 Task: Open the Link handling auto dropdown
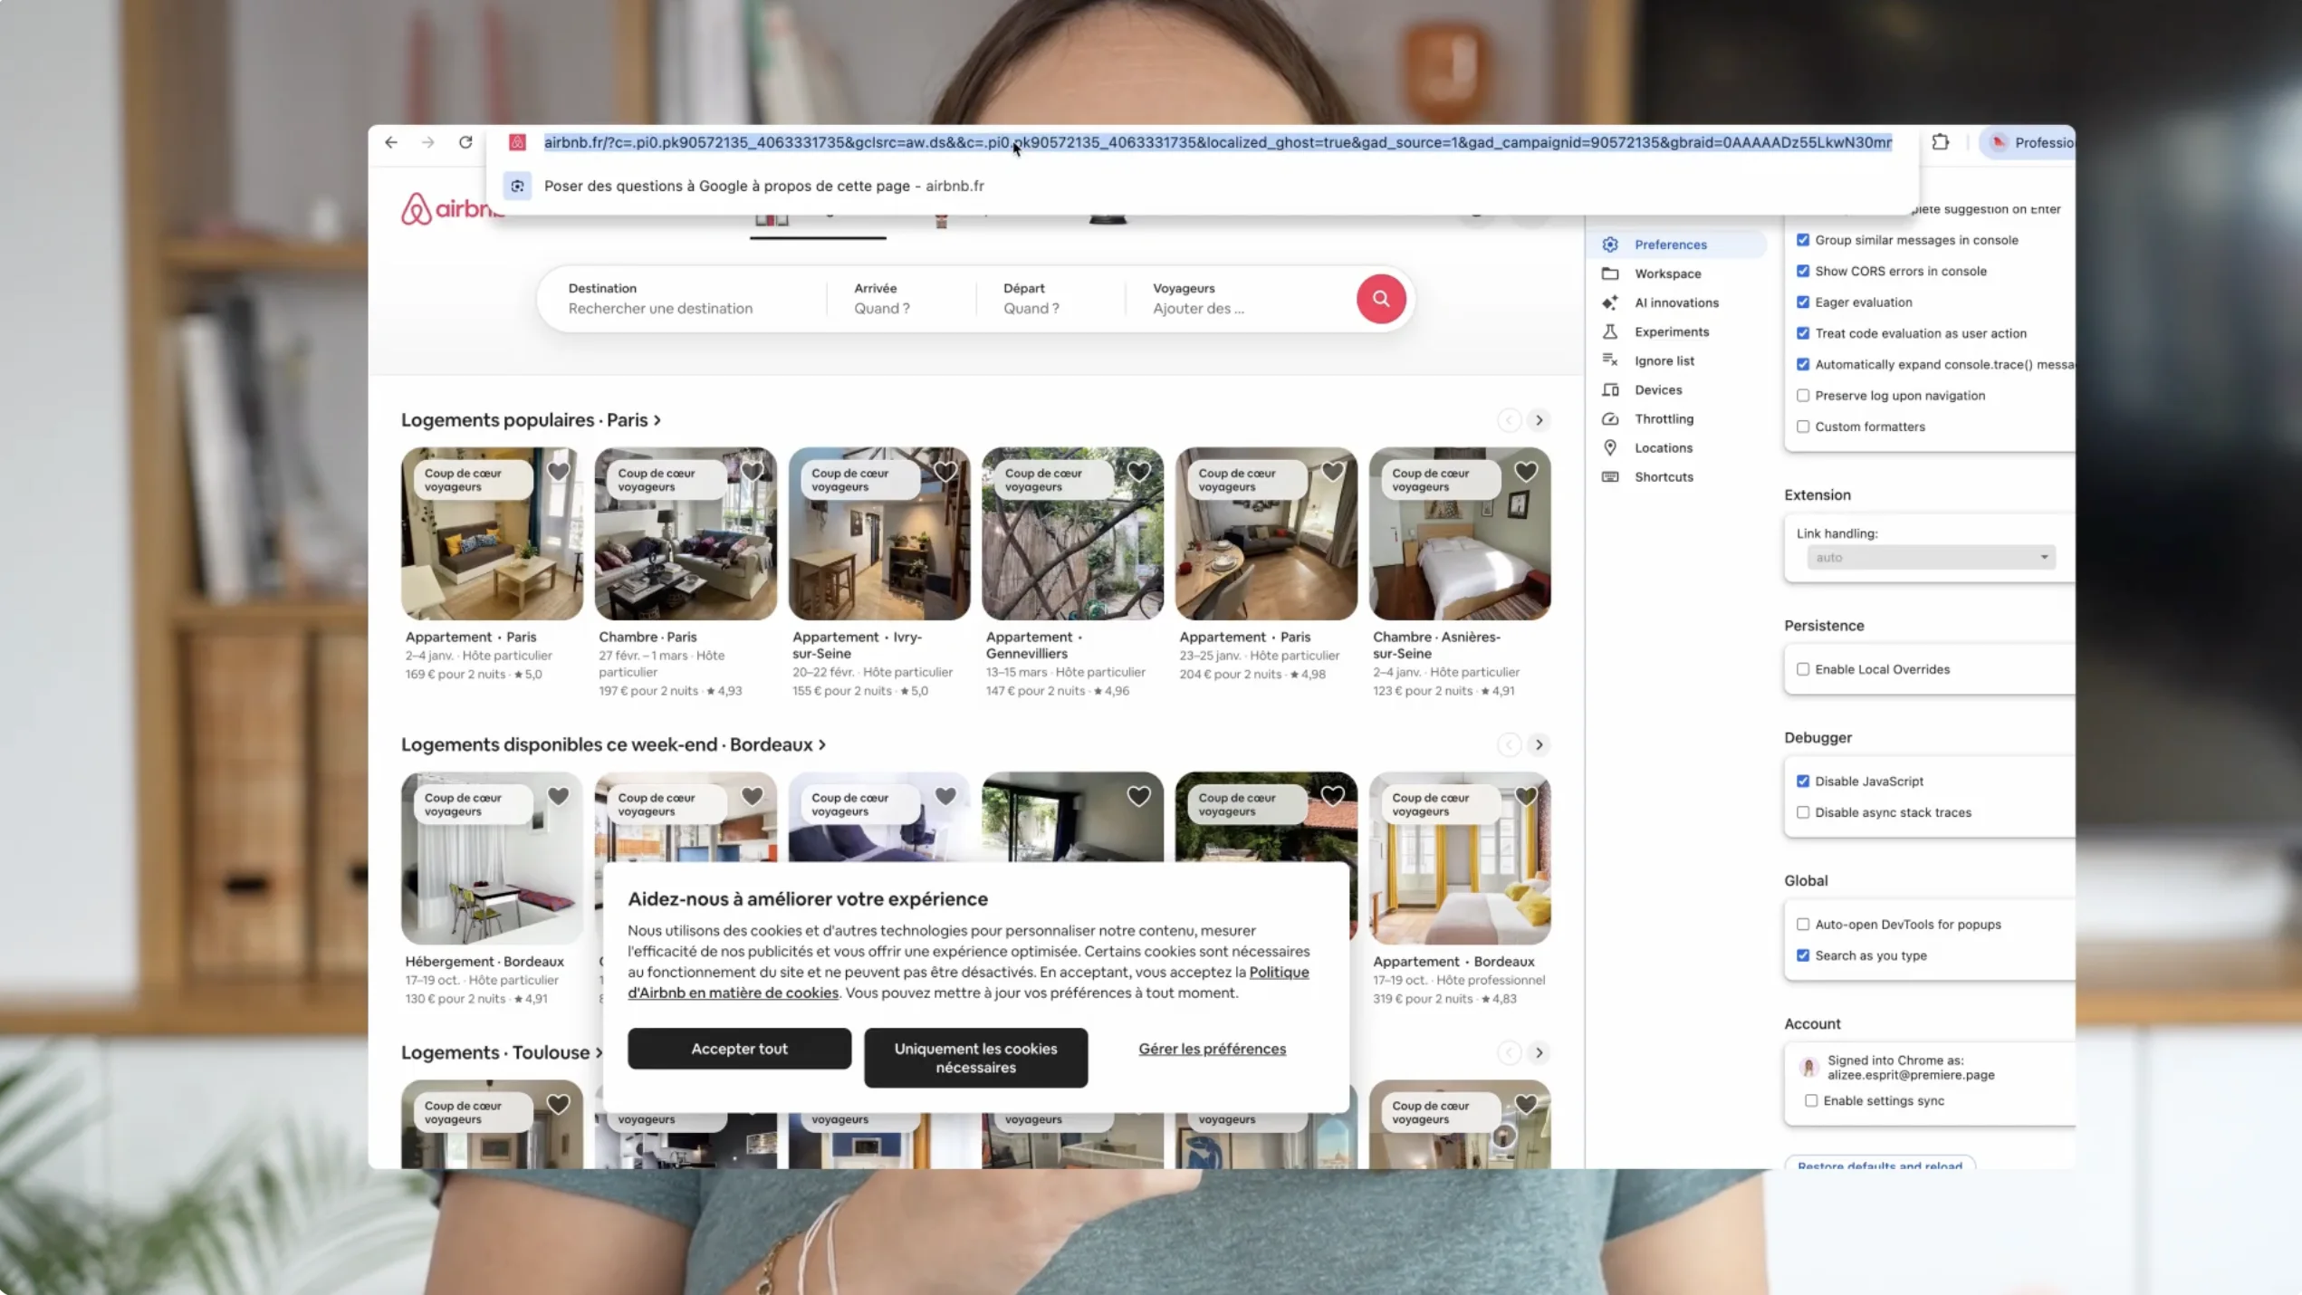coord(1930,557)
